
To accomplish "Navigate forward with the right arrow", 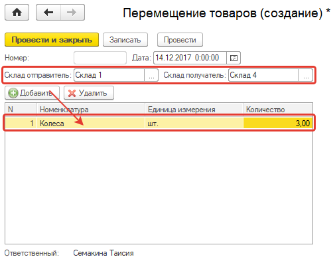I will pos(72,13).
